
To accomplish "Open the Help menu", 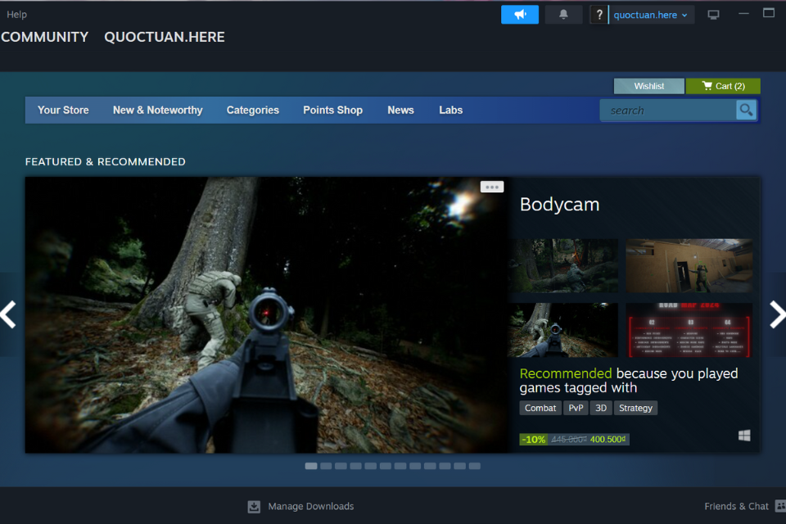I will coord(16,15).
